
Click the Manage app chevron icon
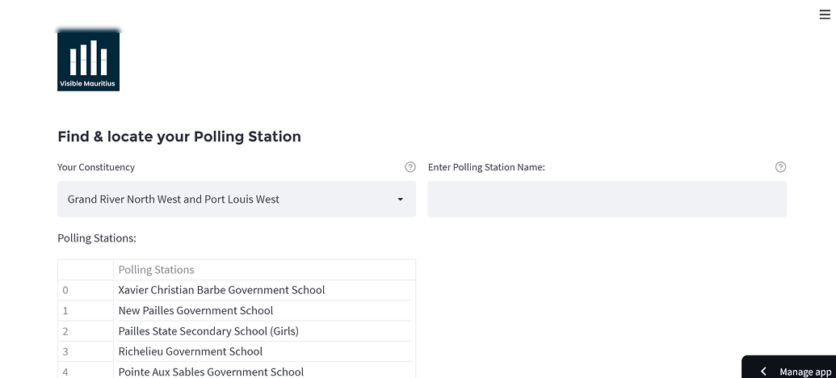click(763, 372)
